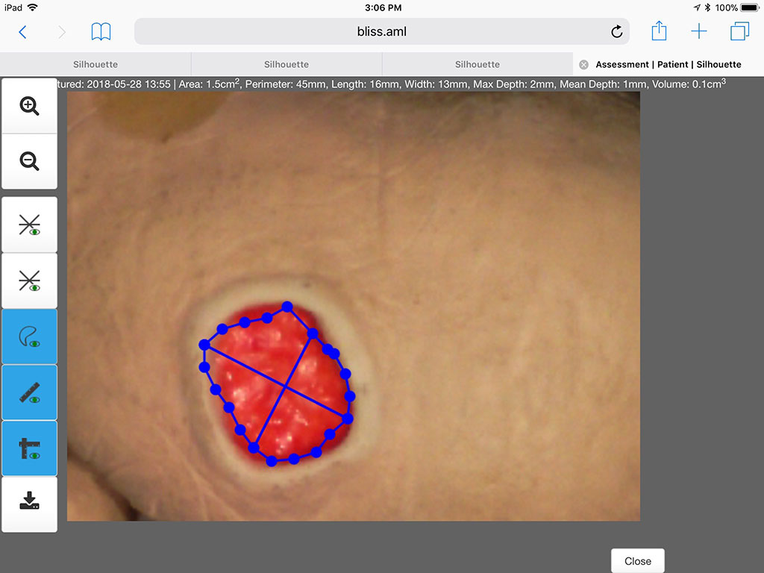Click the Close button
This screenshot has width=764, height=573.
(x=638, y=561)
